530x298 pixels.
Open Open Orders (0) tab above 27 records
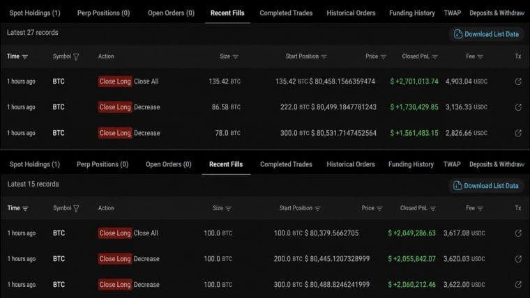tap(171, 13)
